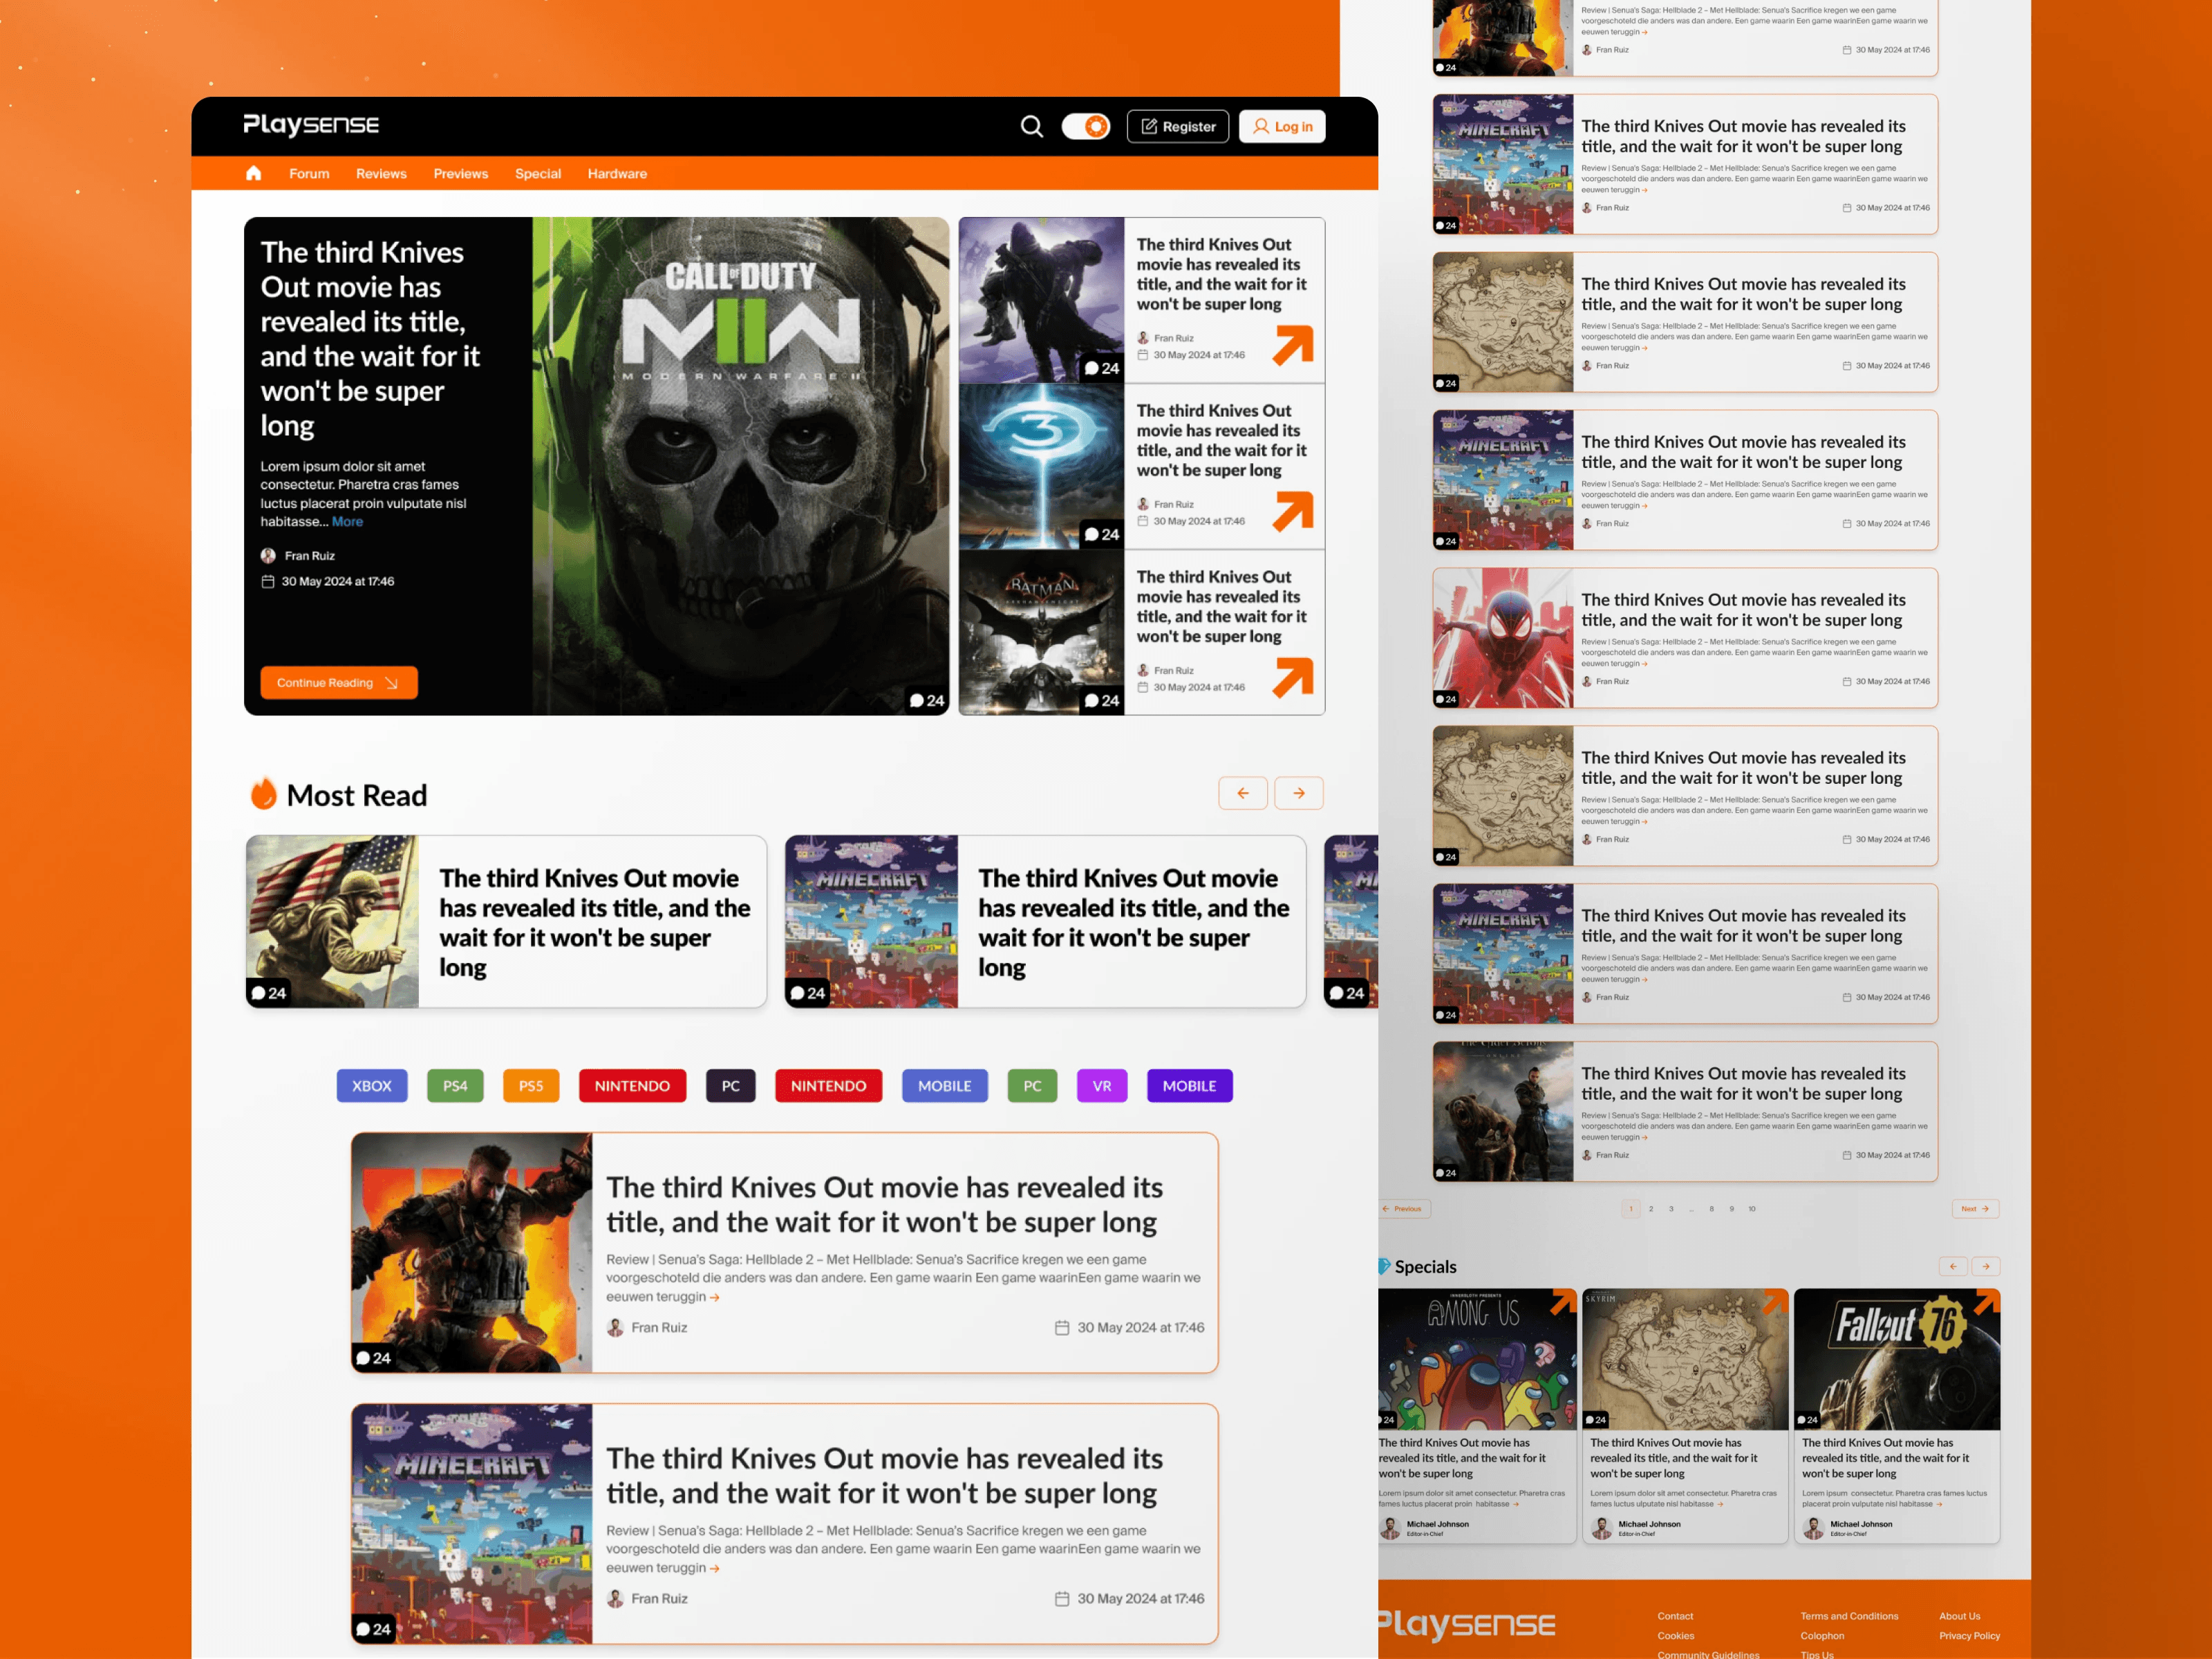Image resolution: width=2212 pixels, height=1659 pixels.
Task: Open the Terms and Conditions footer link
Action: (1849, 1617)
